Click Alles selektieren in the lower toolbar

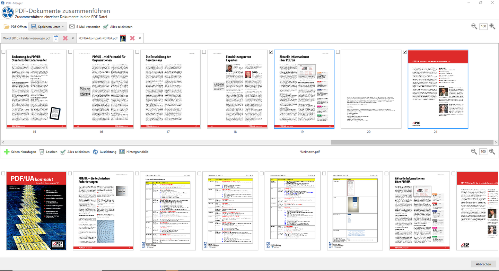75,152
